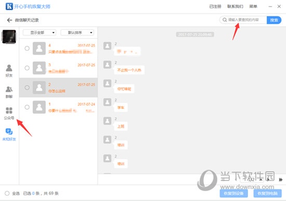
Task: Toggle the 全选 select-all radio button
Action: [x=7, y=193]
